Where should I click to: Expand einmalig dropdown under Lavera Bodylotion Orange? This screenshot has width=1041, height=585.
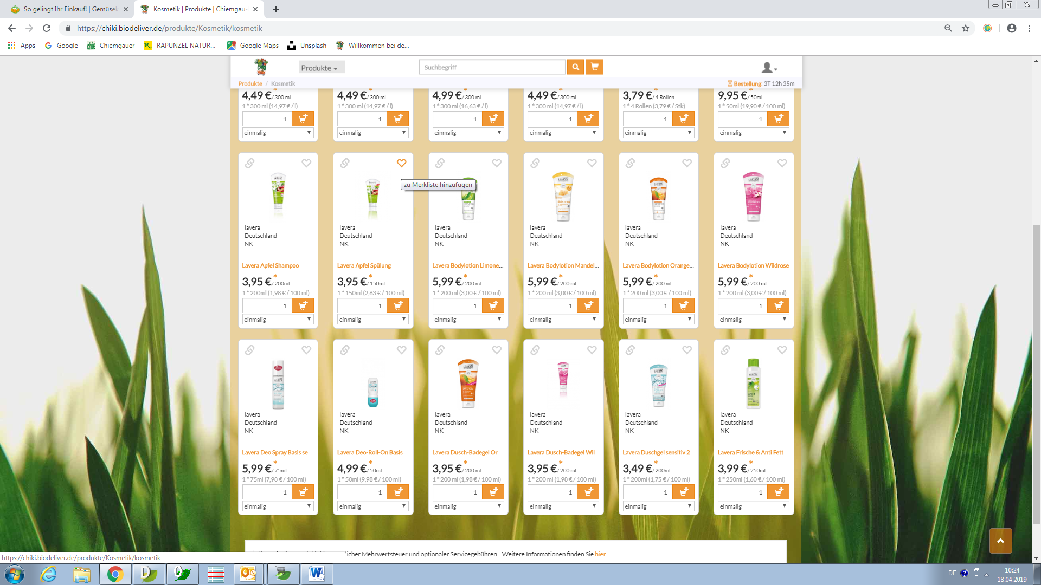click(658, 320)
